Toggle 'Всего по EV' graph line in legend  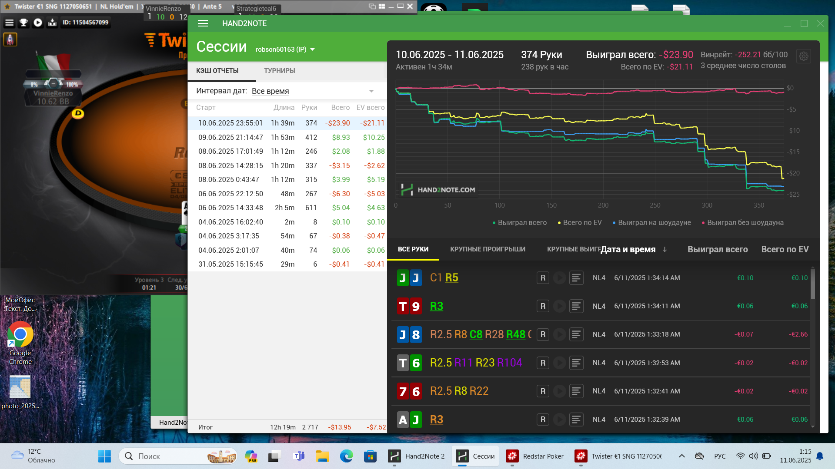pyautogui.click(x=580, y=222)
